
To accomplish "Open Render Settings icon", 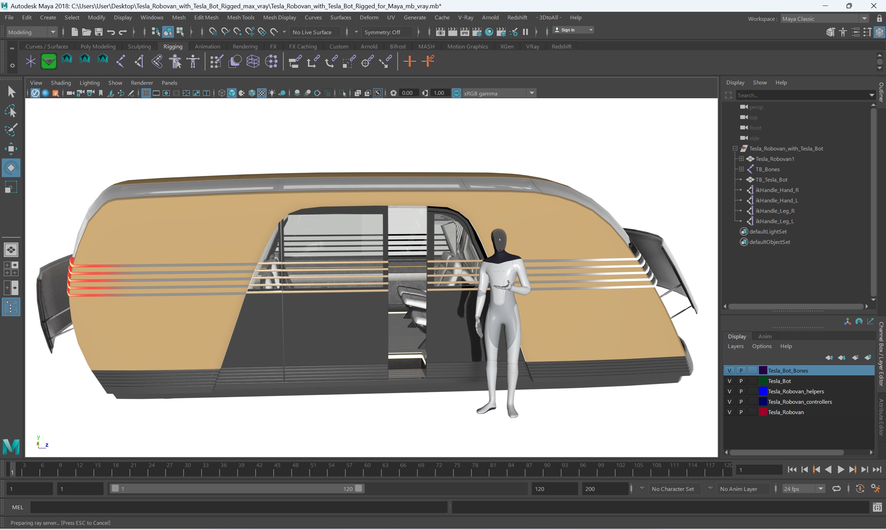I will pos(477,32).
